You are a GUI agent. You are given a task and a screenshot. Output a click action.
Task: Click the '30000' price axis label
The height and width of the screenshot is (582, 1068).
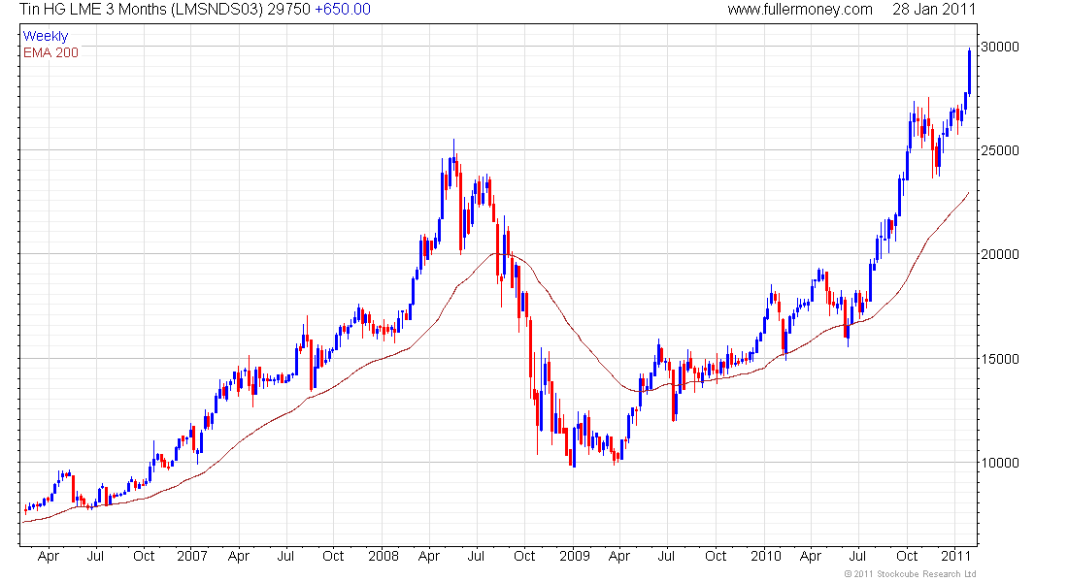pos(1000,47)
